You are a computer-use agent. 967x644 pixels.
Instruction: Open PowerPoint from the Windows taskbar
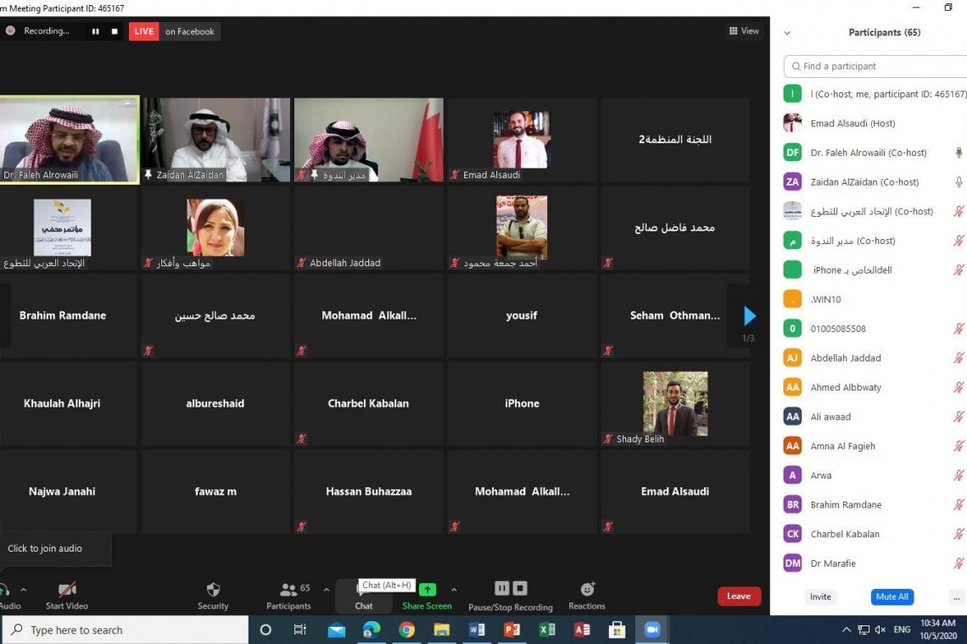511,630
